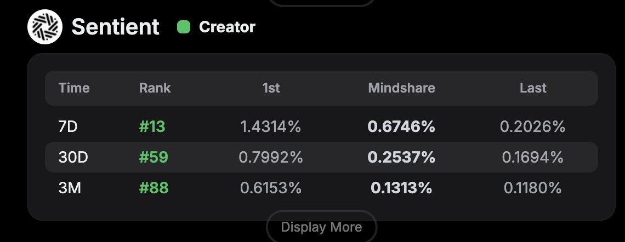This screenshot has height=242, width=625.
Task: Select the 3M time row
Action: coord(70,188)
